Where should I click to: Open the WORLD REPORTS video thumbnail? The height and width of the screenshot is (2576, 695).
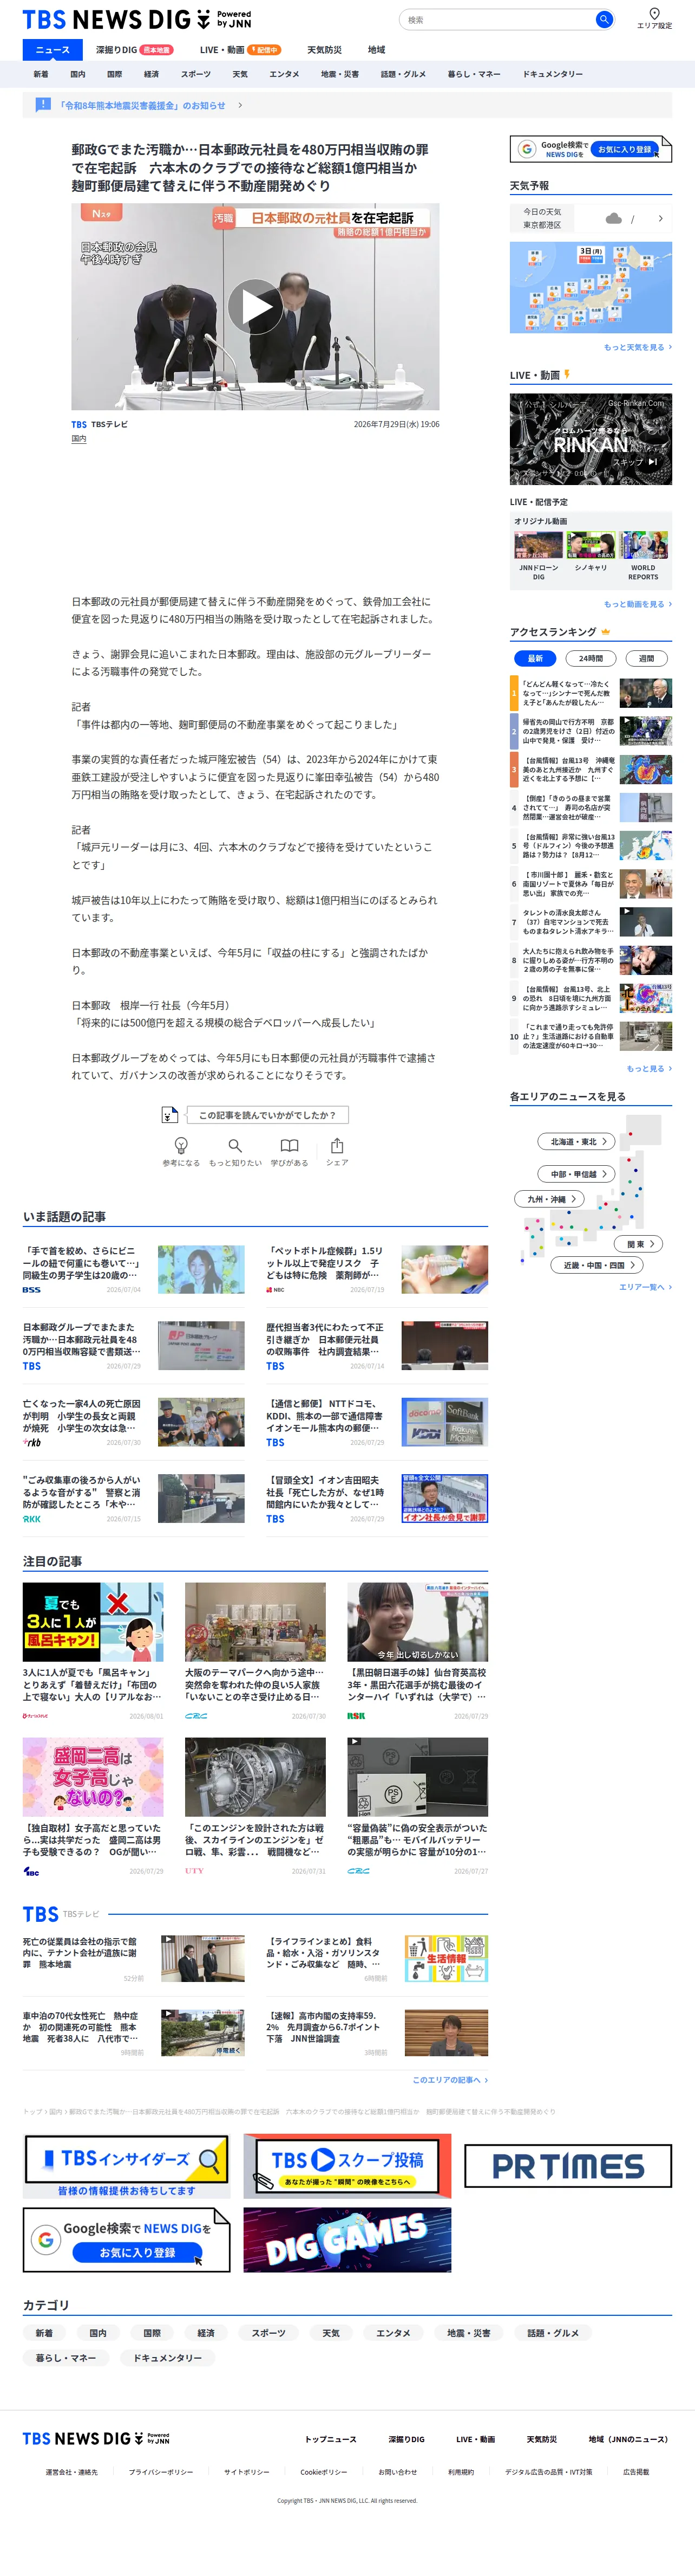point(643,545)
